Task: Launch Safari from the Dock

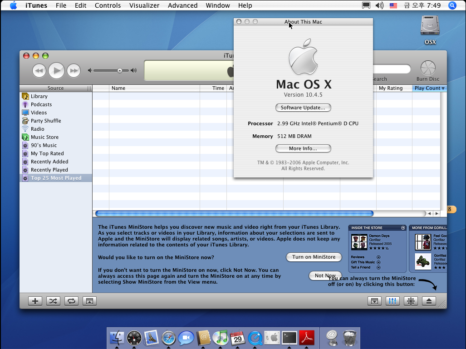Action: click(x=168, y=338)
